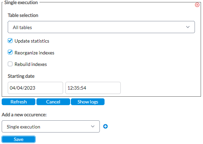
Task: Open Show logs
Action: click(x=88, y=102)
